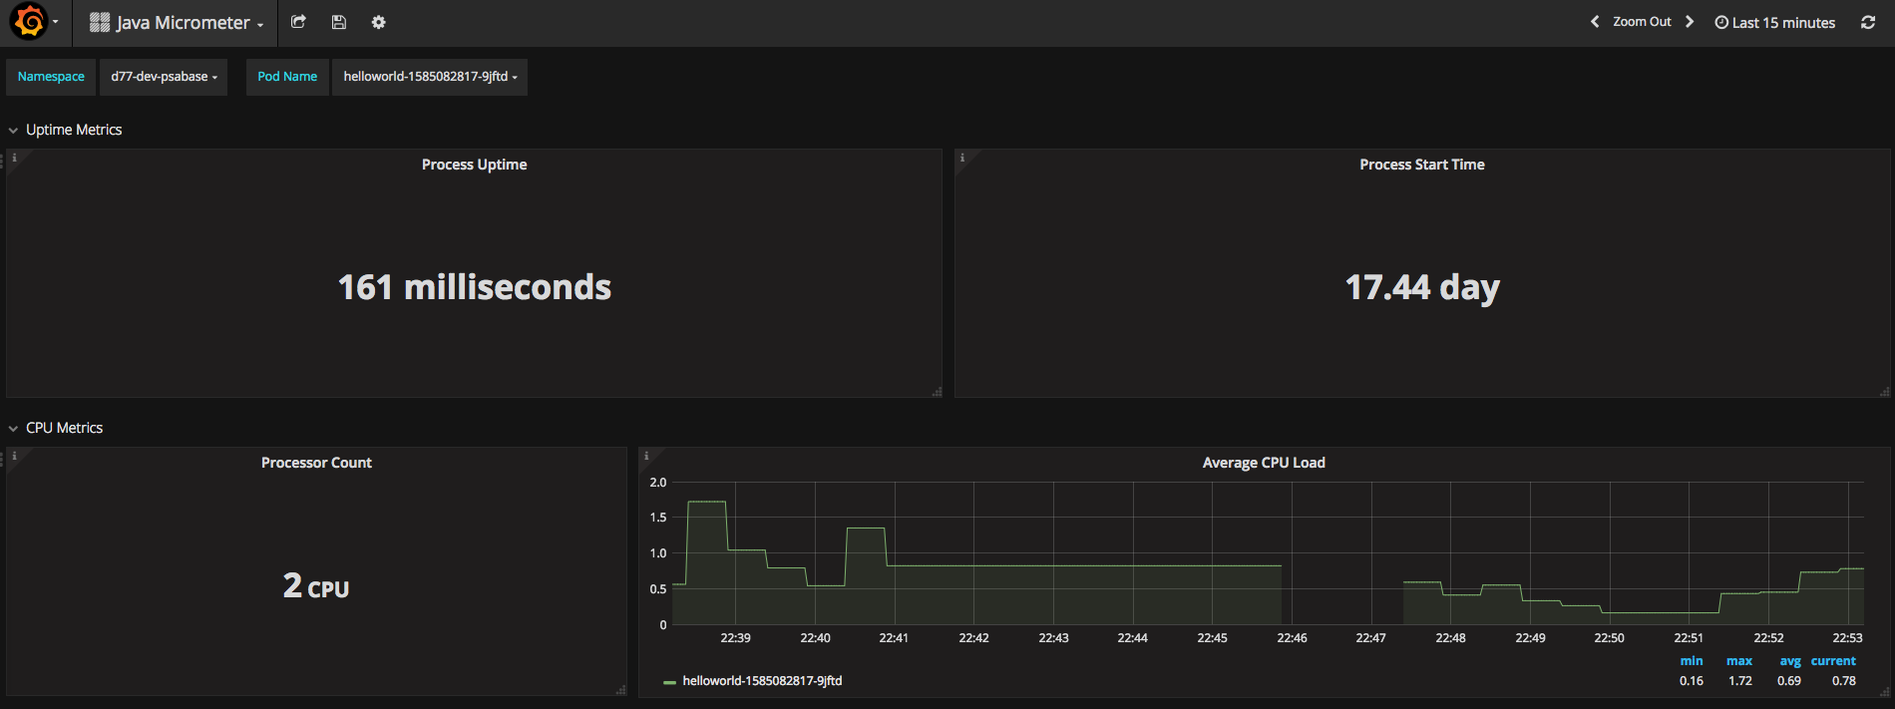
Task: Show info icon on Process Start Time panel
Action: point(961,158)
